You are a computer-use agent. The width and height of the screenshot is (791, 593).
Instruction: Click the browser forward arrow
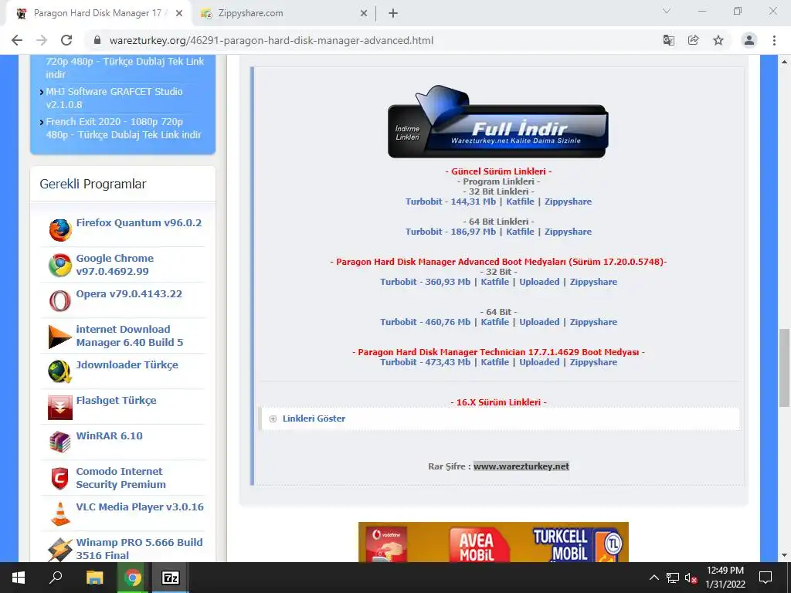[x=42, y=40]
